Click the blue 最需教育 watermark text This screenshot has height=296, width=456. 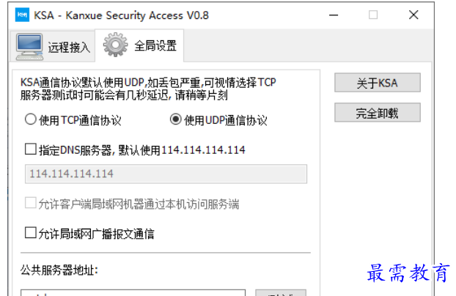408,273
